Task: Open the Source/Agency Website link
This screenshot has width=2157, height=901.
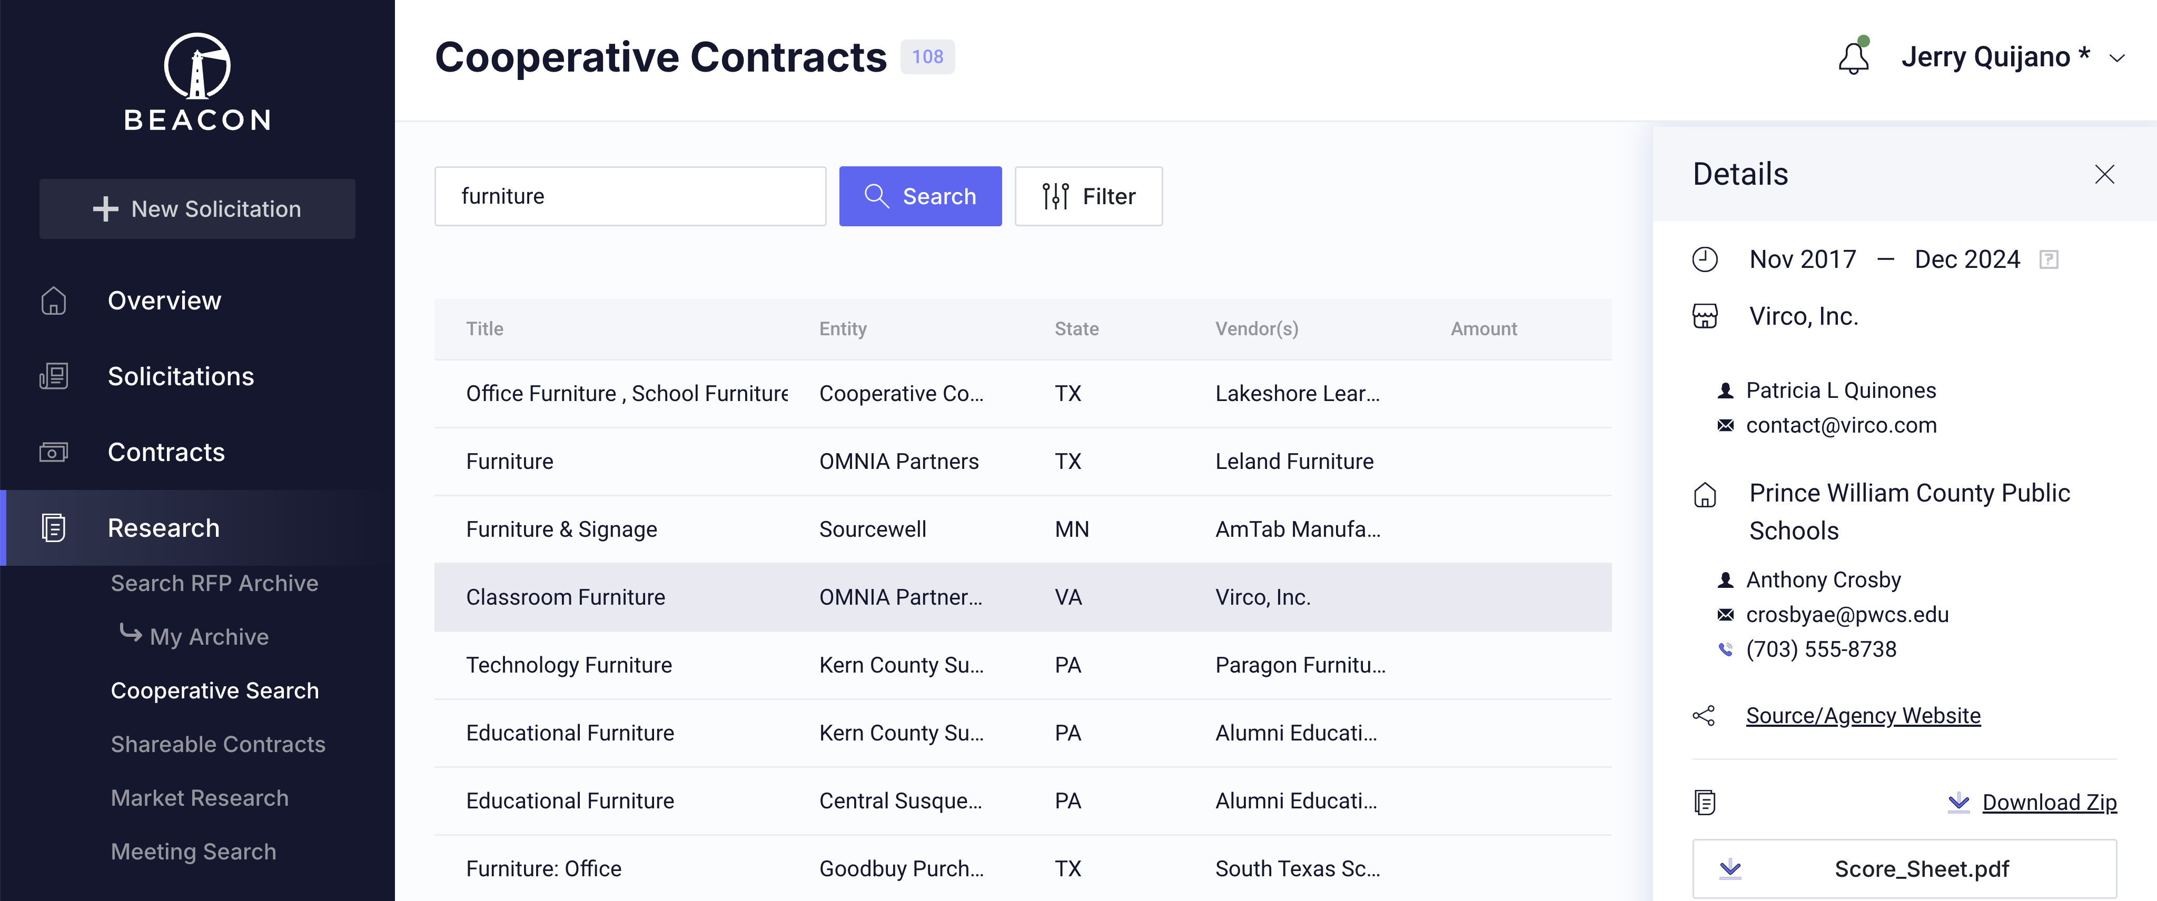Action: pos(1862,715)
